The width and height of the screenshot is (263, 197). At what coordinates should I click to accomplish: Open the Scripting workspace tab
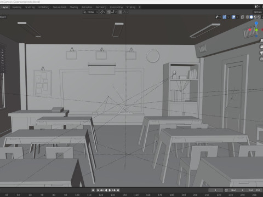pyautogui.click(x=131, y=7)
